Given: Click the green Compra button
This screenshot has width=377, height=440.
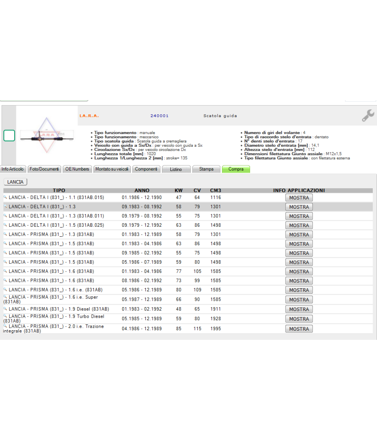Looking at the screenshot, I should coord(236,169).
